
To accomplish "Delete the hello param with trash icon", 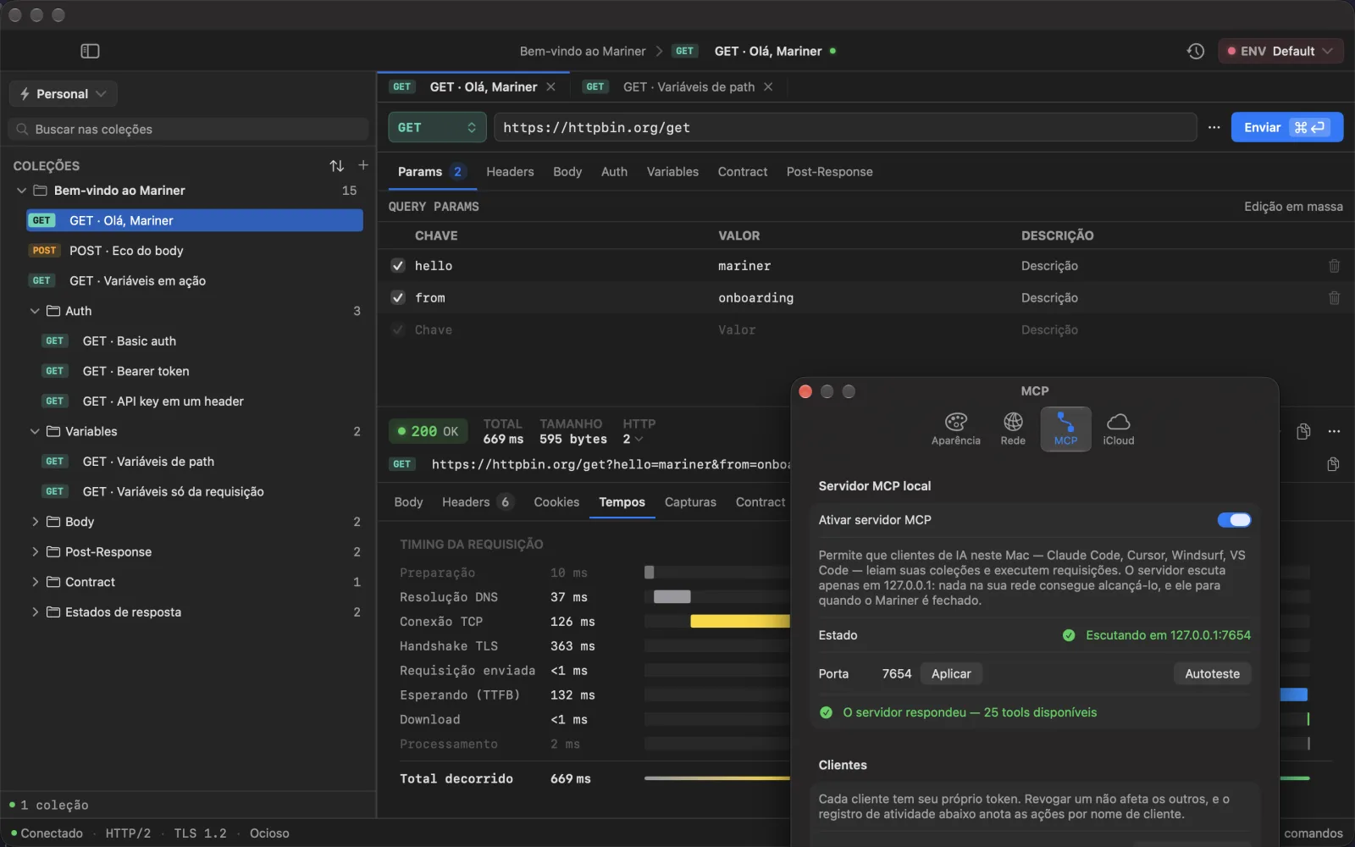I will pyautogui.click(x=1334, y=266).
